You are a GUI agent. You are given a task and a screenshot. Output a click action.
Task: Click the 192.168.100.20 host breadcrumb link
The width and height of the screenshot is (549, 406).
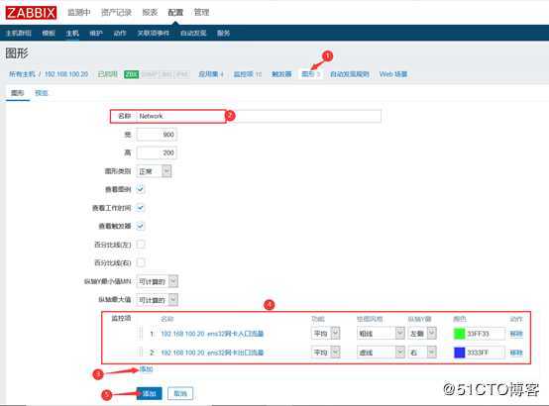coord(66,74)
